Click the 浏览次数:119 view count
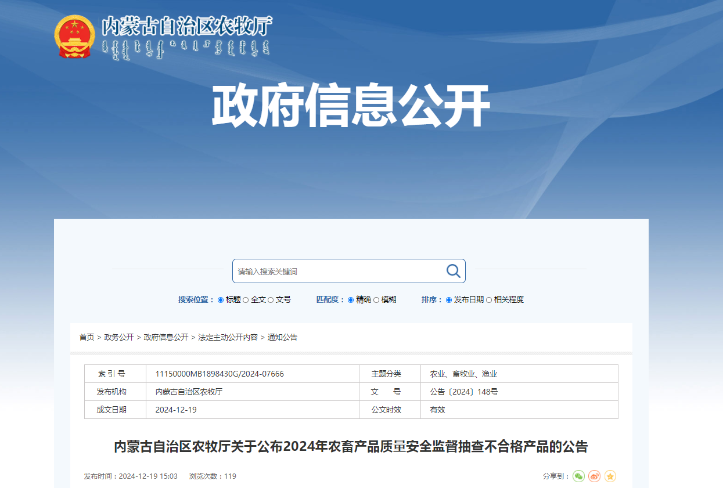 click(x=213, y=476)
